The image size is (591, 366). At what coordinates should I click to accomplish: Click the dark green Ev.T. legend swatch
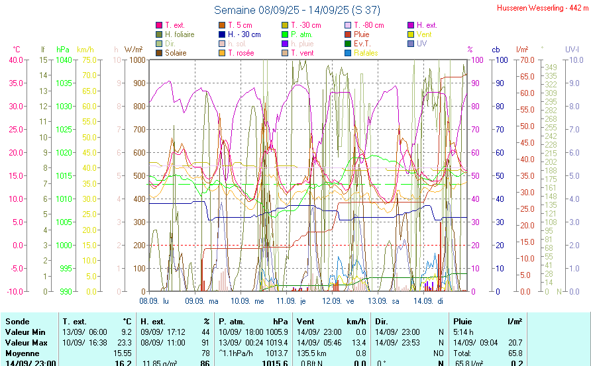pyautogui.click(x=348, y=44)
